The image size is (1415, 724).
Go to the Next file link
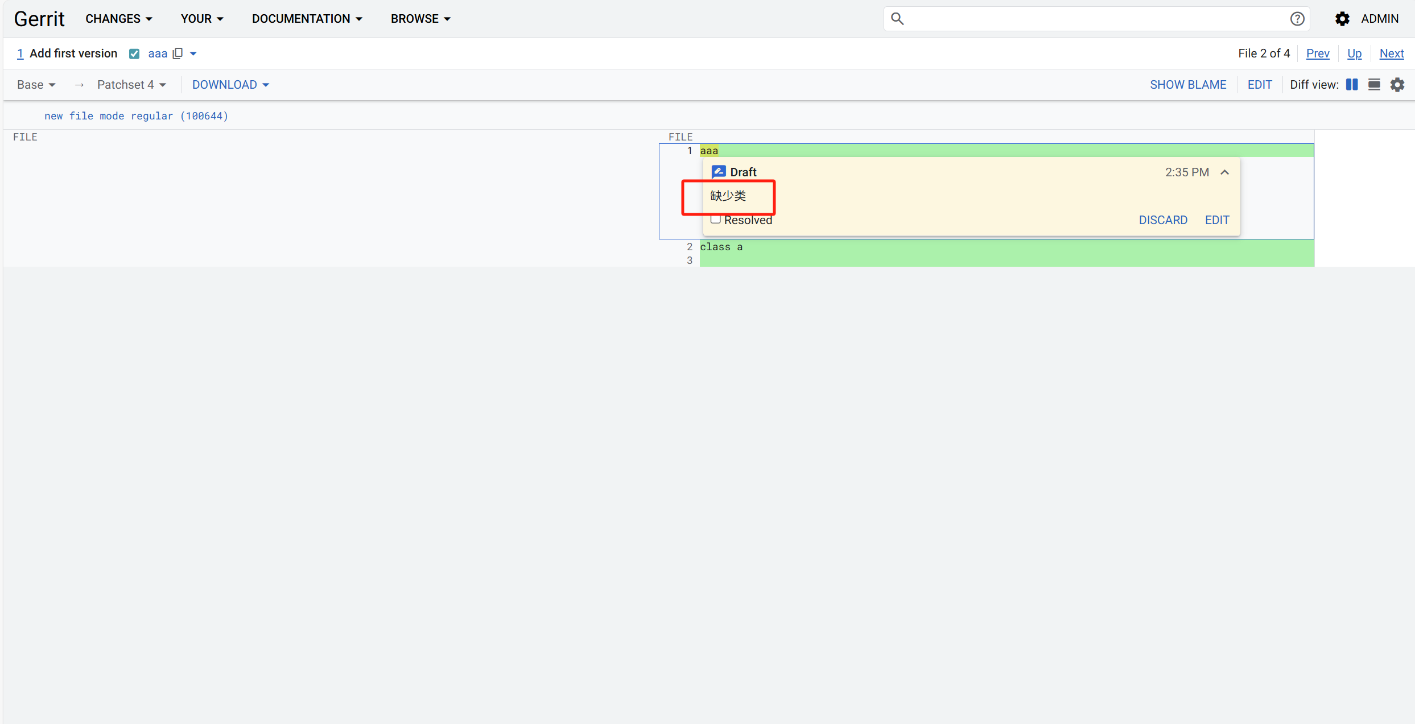(1392, 53)
